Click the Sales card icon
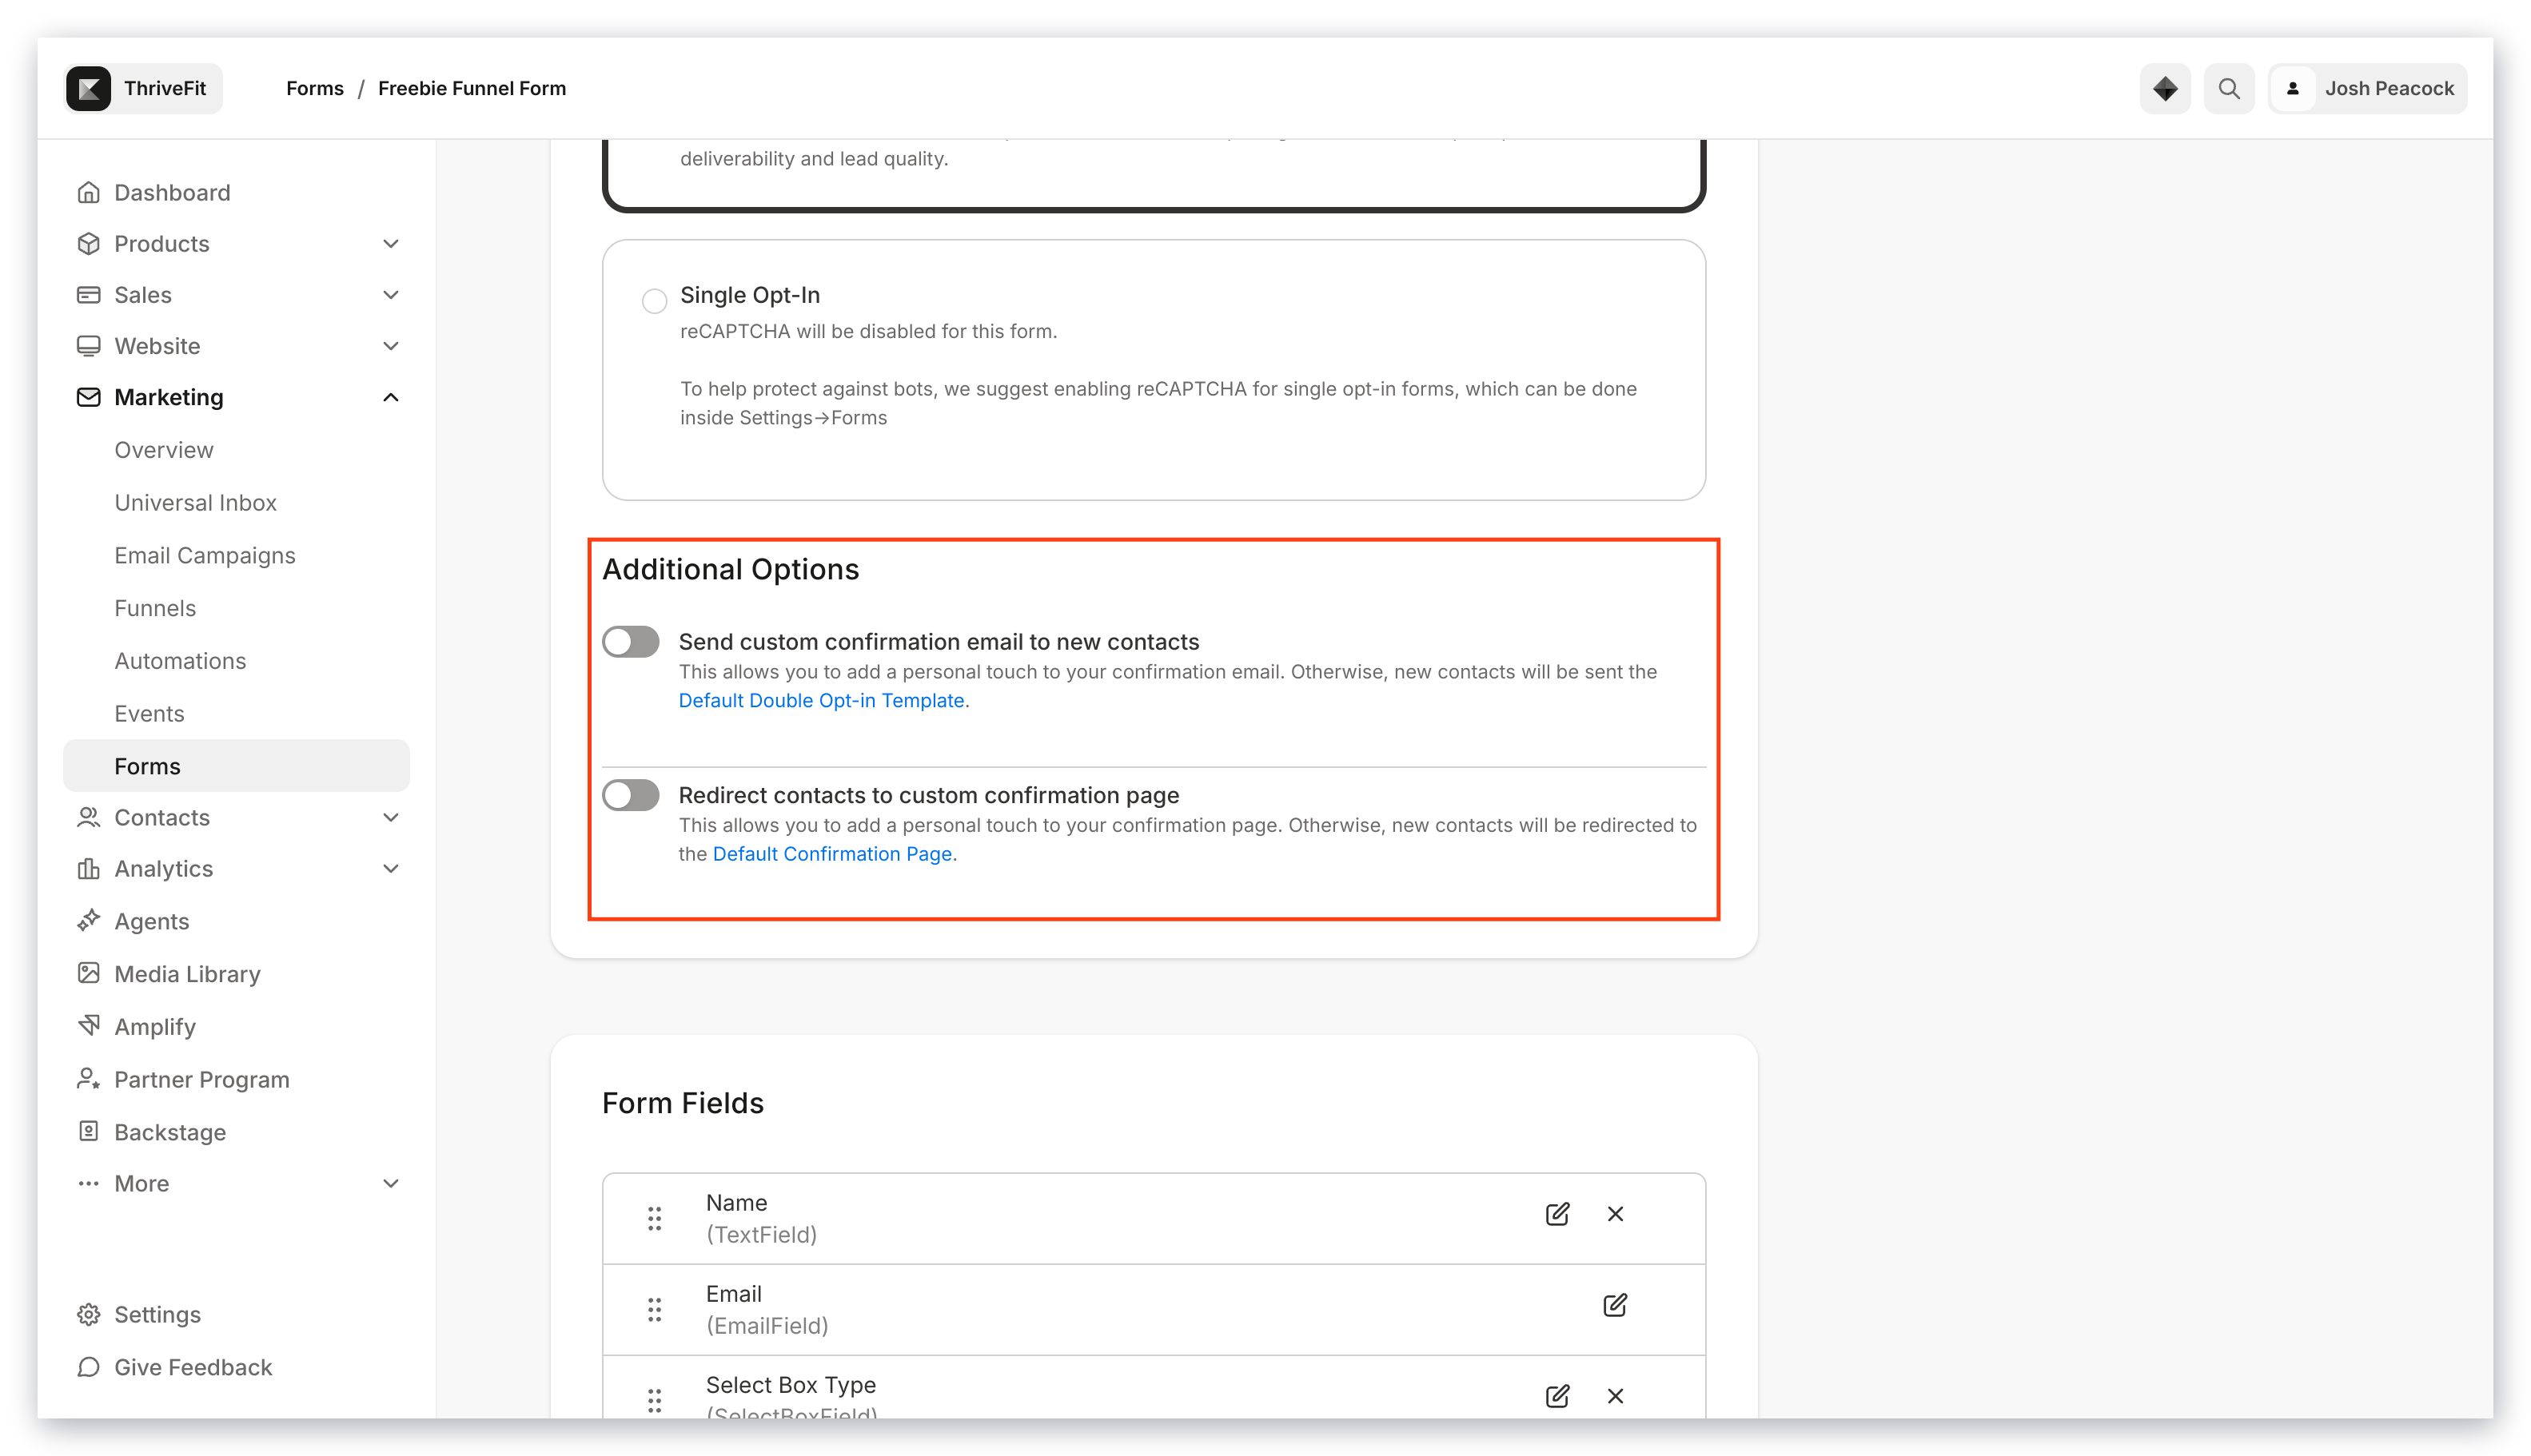 point(88,294)
